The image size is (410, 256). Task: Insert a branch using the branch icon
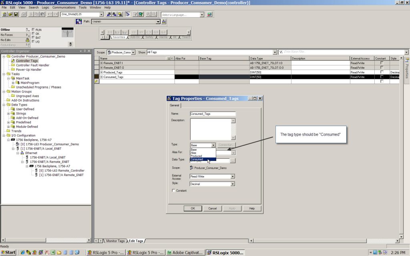coord(117,32)
